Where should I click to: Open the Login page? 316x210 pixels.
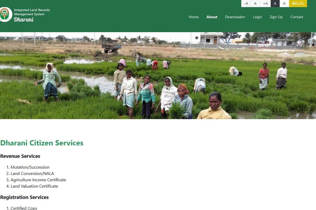point(257,17)
